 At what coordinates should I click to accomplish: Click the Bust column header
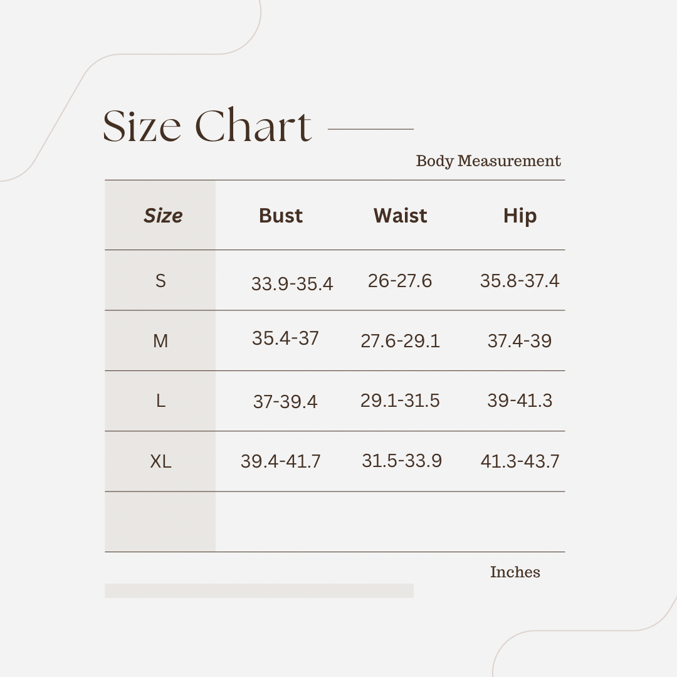pos(281,216)
